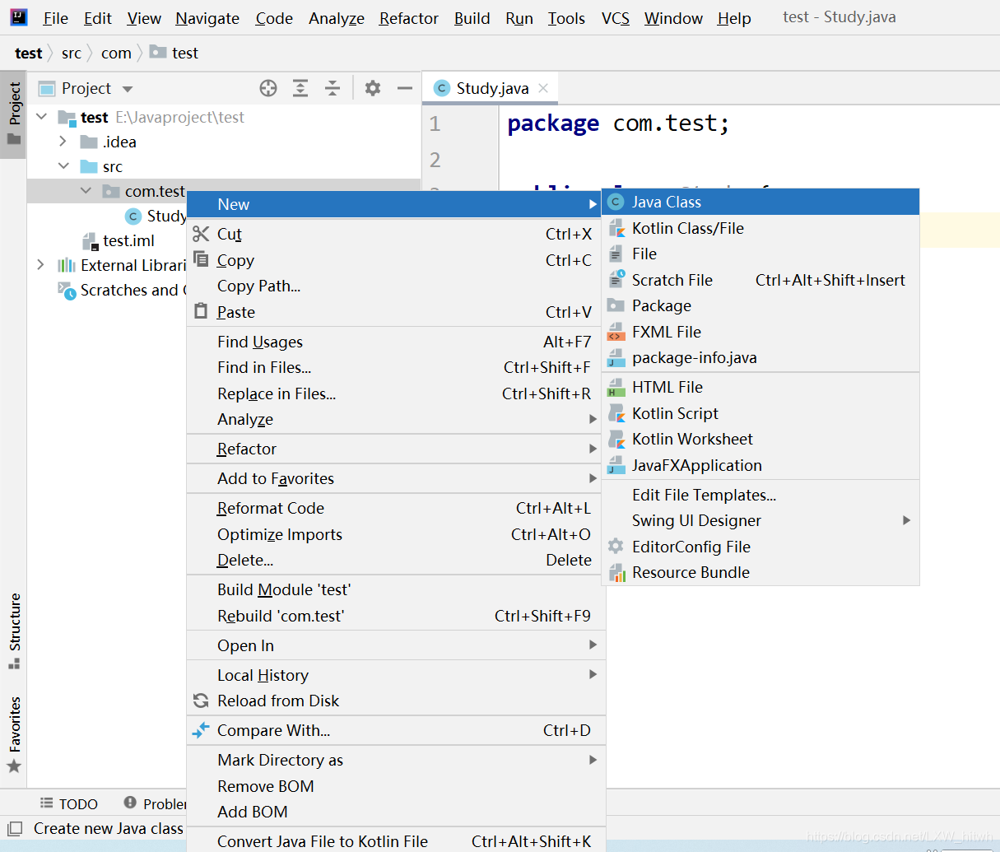The image size is (1000, 852).
Task: Choose Local History submenu entry
Action: click(x=396, y=675)
